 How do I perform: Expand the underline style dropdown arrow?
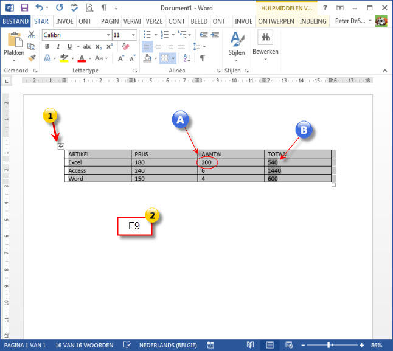point(78,47)
